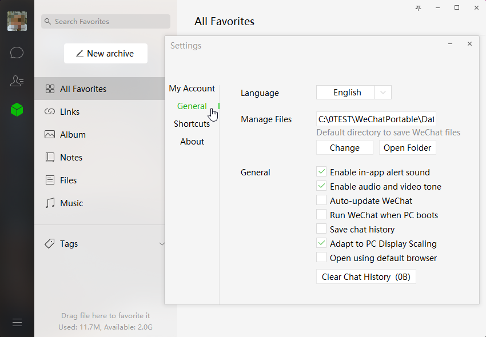Image resolution: width=486 pixels, height=337 pixels.
Task: Pin the window with the pushpin icon
Action: coord(418,8)
